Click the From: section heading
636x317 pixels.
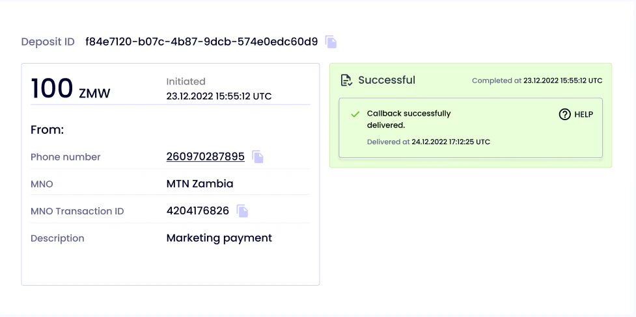point(48,130)
